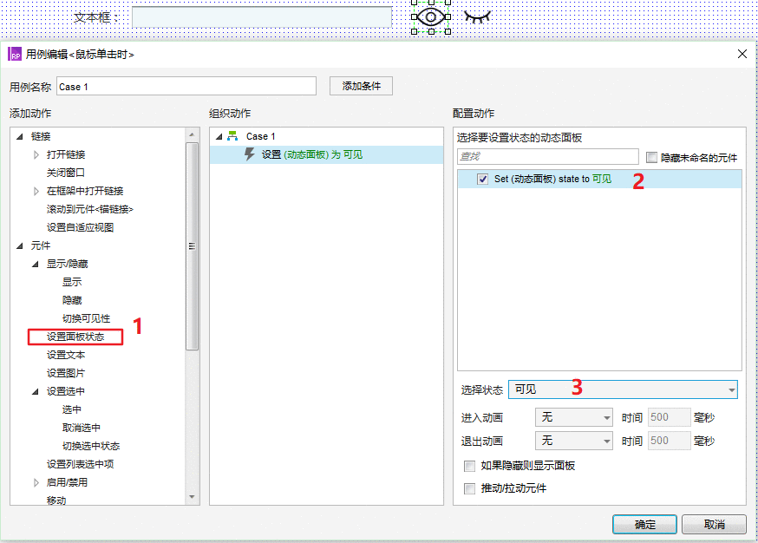The height and width of the screenshot is (543, 758).
Task: Expand the 在框架中打开链接 group
Action: click(36, 192)
